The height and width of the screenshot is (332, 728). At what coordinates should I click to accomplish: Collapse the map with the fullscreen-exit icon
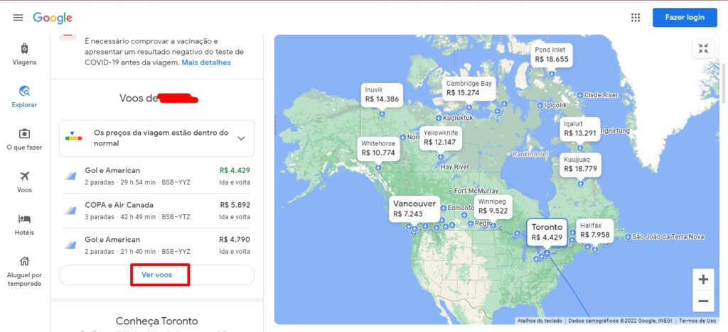pos(703,48)
